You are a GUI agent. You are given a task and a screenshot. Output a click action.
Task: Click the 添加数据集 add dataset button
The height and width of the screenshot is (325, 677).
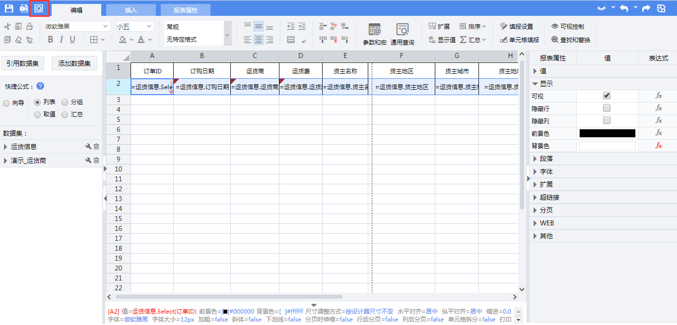74,63
